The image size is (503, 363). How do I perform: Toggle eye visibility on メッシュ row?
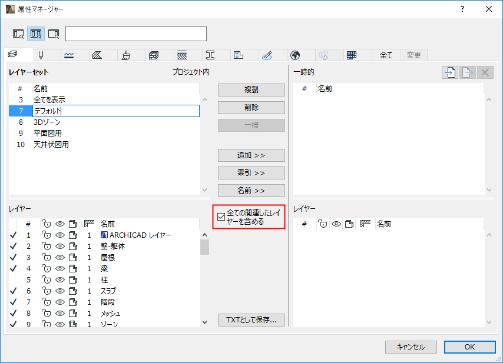point(60,314)
